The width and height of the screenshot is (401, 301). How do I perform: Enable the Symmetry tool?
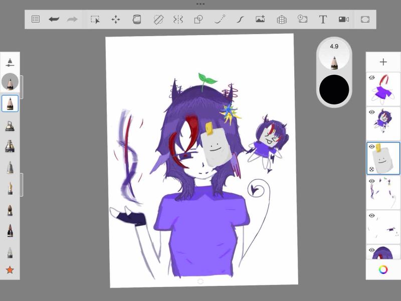[178, 20]
